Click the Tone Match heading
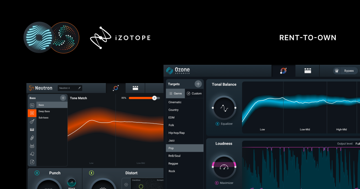The height and width of the screenshot is (189, 360). tap(78, 98)
